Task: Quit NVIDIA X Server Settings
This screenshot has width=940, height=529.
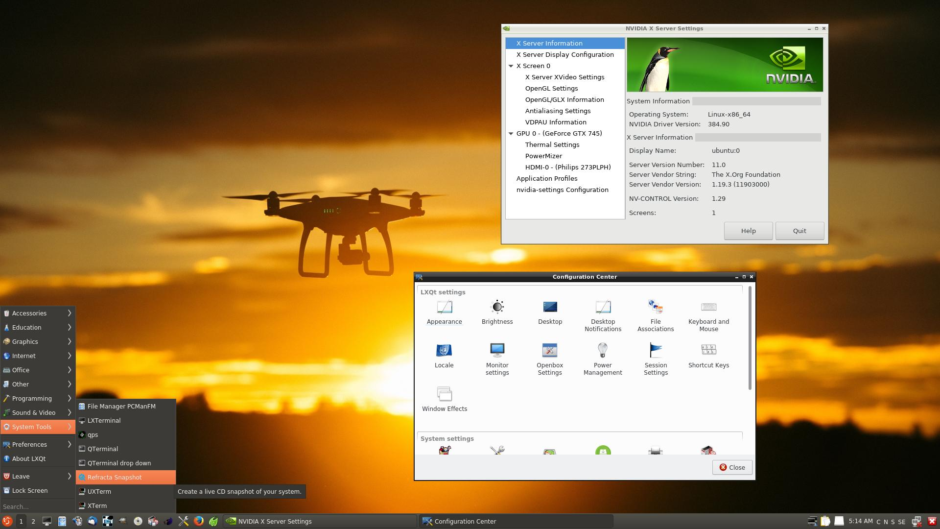Action: 799,231
